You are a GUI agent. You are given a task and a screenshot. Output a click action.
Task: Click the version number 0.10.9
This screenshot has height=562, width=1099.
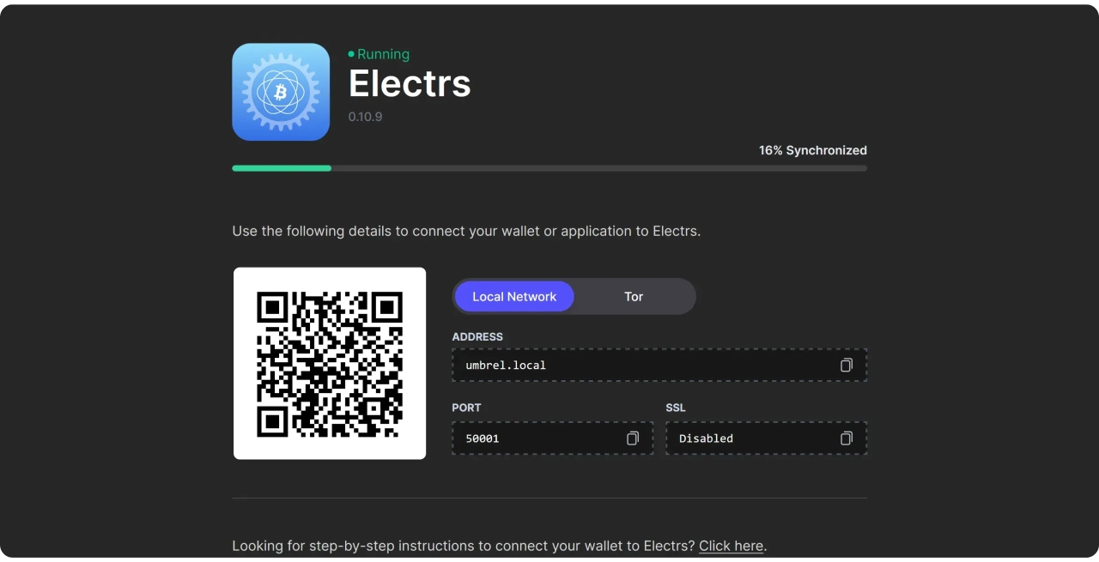point(365,116)
